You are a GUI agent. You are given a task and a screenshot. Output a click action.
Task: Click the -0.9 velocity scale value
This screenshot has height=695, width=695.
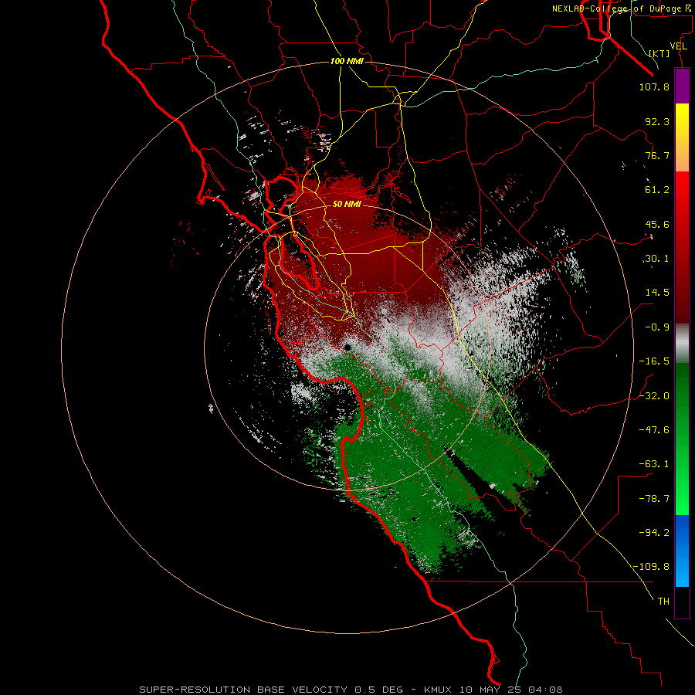[x=657, y=327]
